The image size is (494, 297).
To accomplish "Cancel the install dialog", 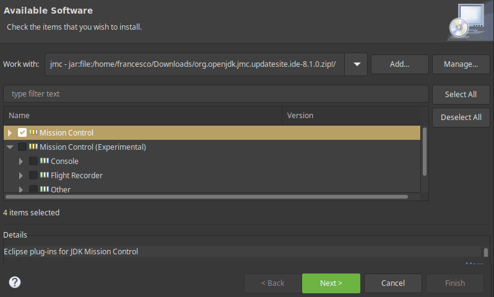I will (393, 283).
